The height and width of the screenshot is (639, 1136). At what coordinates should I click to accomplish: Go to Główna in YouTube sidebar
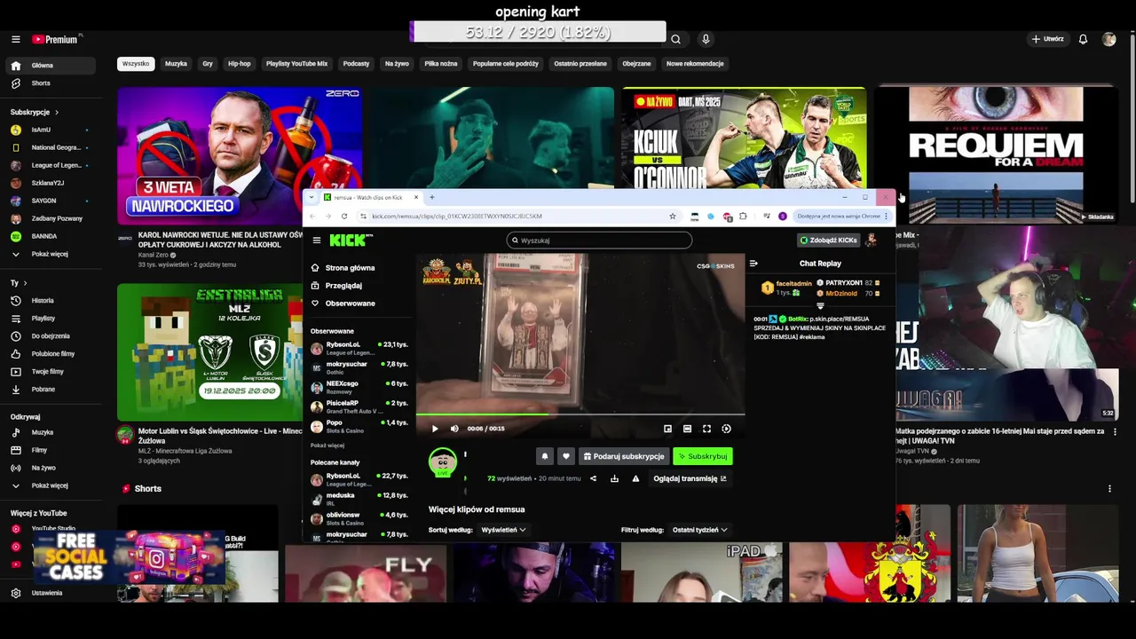tap(51, 66)
